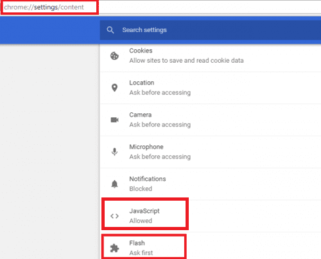Screen dimensions: 321x259
Task: Open the Notifications settings entry
Action: [x=211, y=184]
